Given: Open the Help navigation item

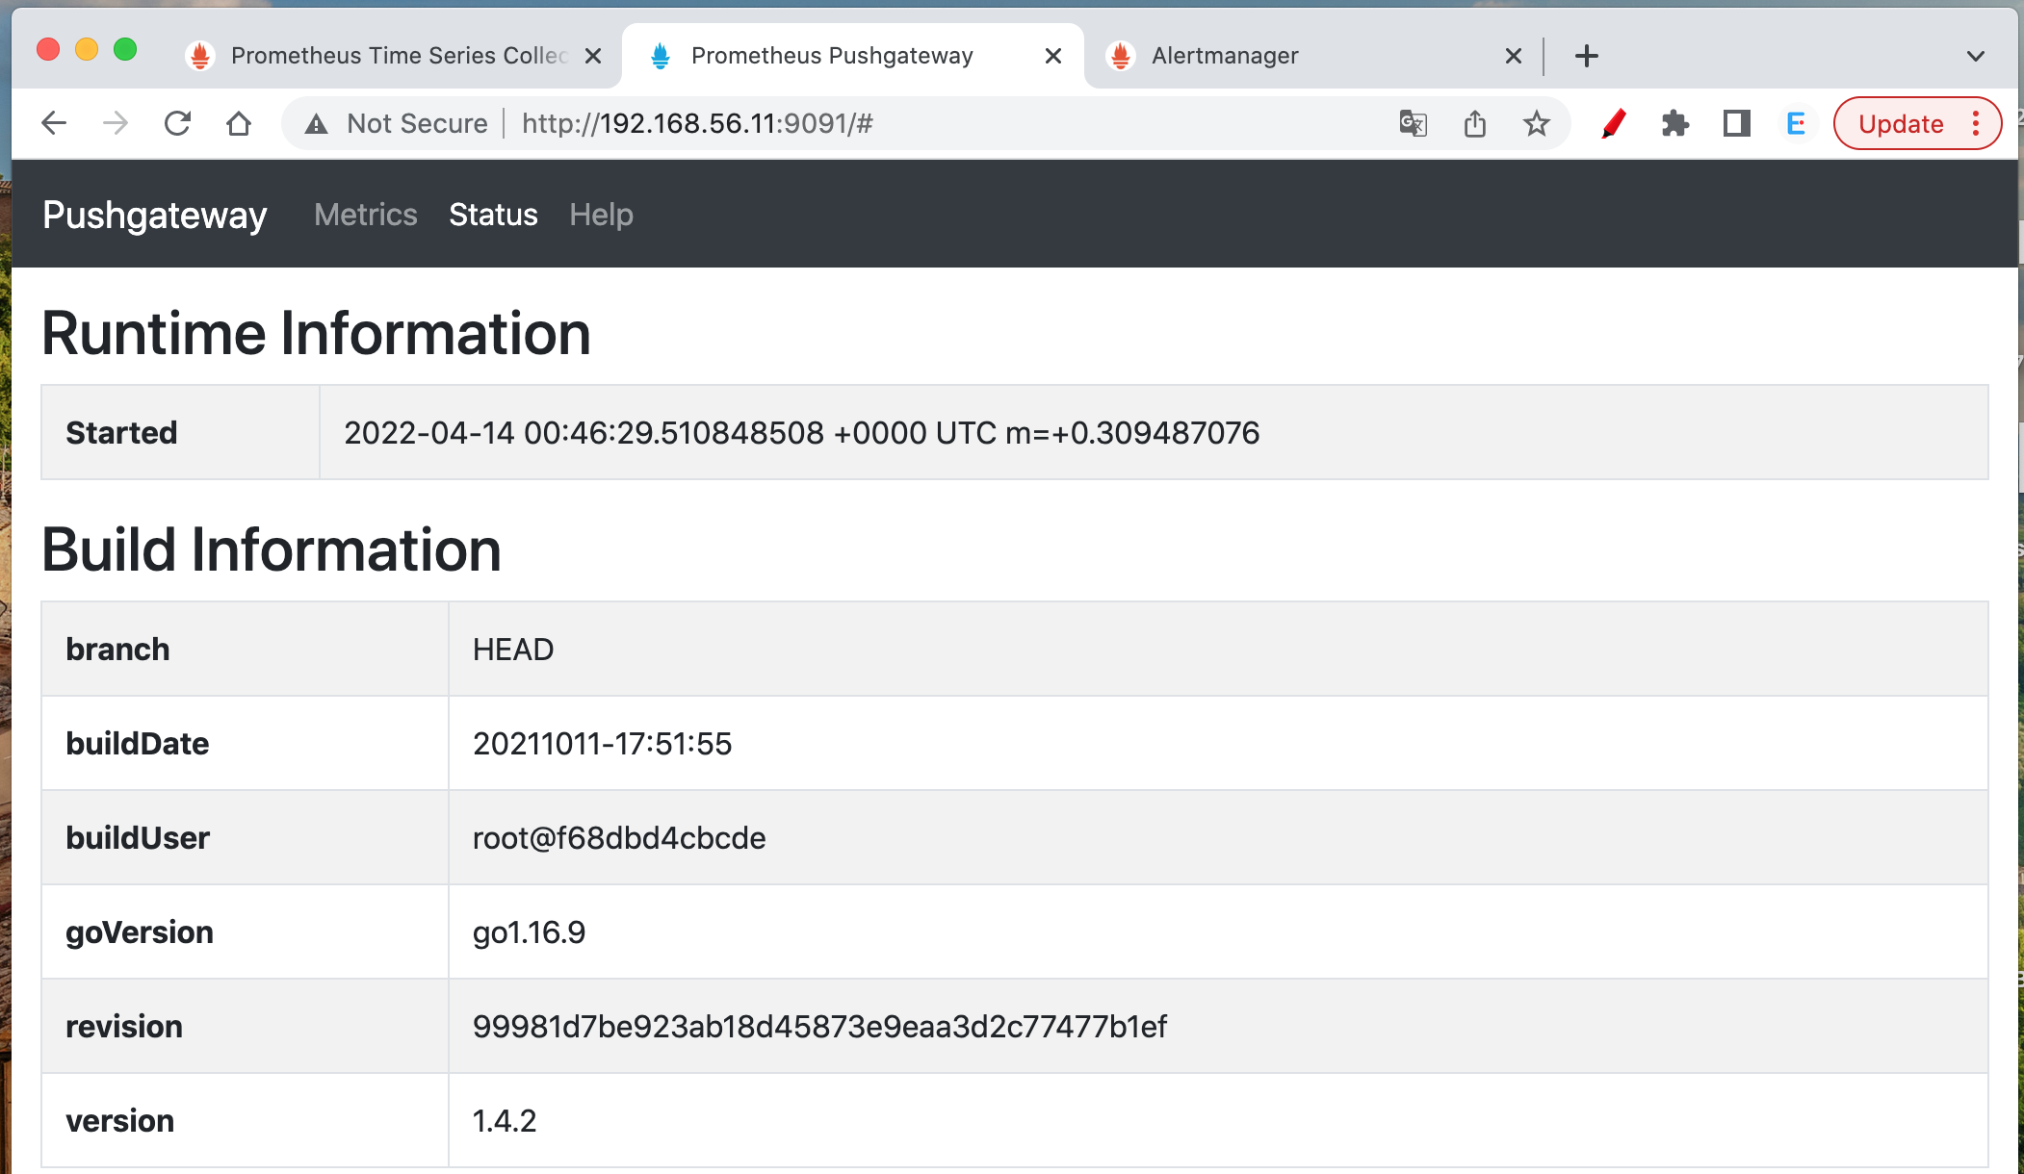Looking at the screenshot, I should [x=601, y=214].
